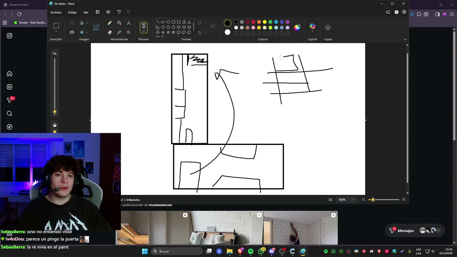Open the middle sofa reel thumbnail
Viewport: 457px width, 257px height.
click(226, 228)
